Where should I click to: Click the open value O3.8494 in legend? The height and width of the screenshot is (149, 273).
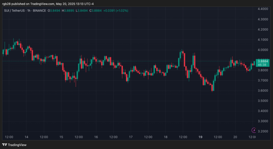54,10
